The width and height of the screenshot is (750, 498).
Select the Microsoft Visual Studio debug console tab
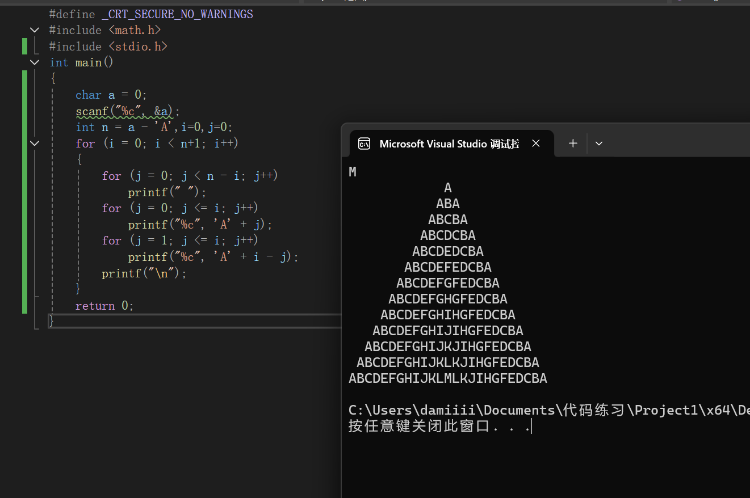click(451, 144)
